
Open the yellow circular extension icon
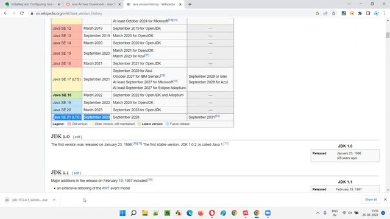tap(352, 13)
